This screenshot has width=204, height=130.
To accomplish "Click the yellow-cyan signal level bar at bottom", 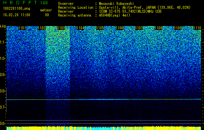I will coord(104,128).
